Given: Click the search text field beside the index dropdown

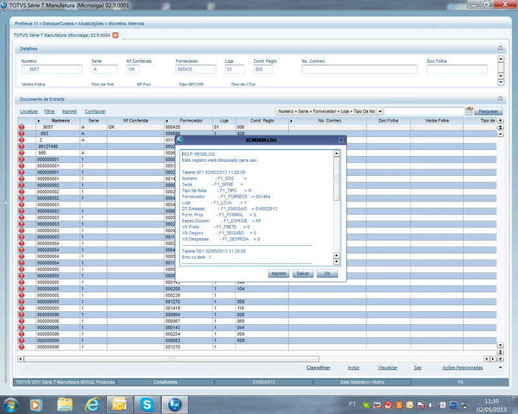Looking at the screenshot, I should 425,111.
